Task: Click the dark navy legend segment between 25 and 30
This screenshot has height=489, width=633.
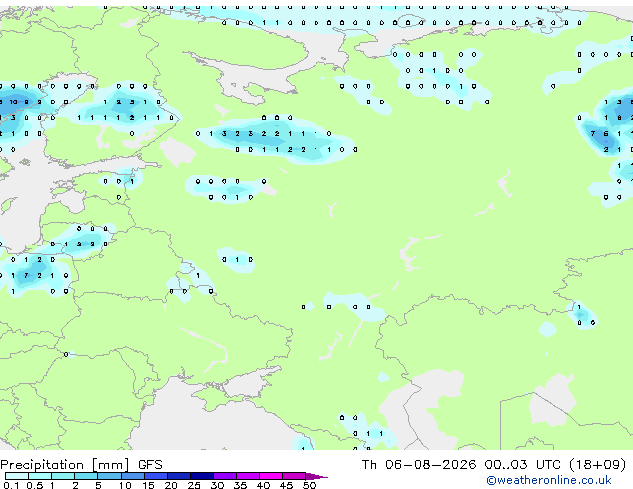Action: [x=202, y=476]
